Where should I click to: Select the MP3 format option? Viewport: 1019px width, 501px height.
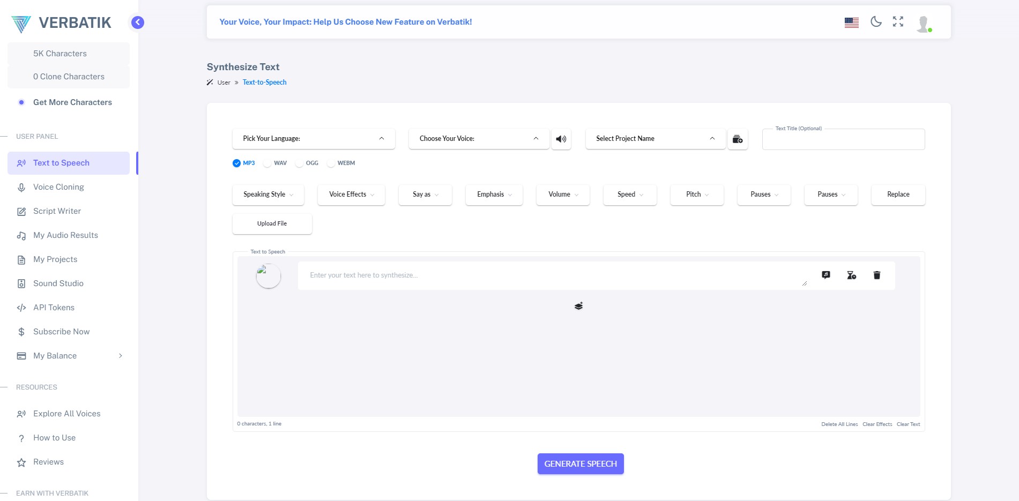(244, 163)
